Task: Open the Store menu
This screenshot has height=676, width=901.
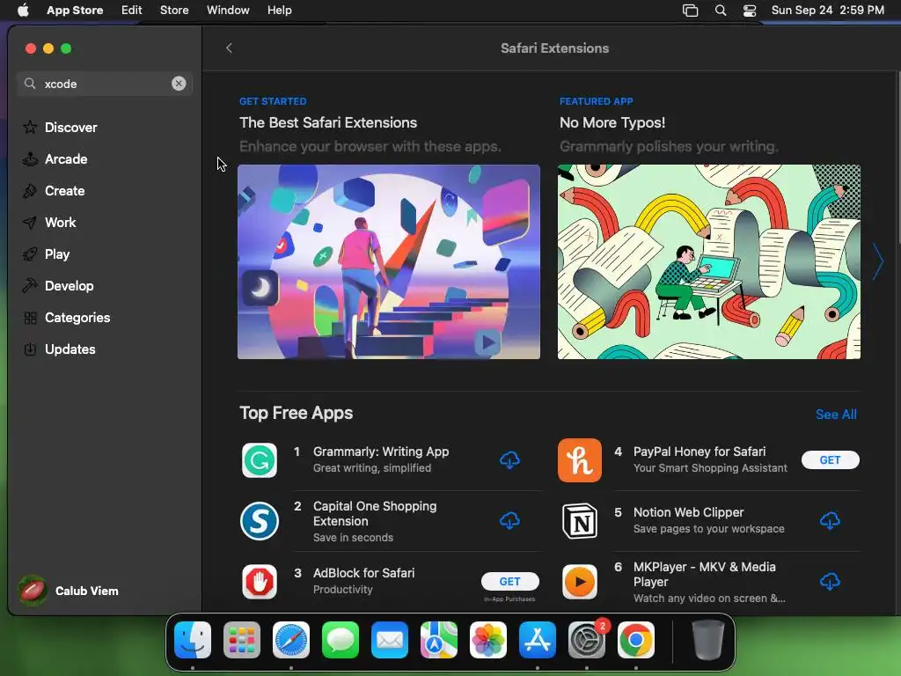Action: 174,11
